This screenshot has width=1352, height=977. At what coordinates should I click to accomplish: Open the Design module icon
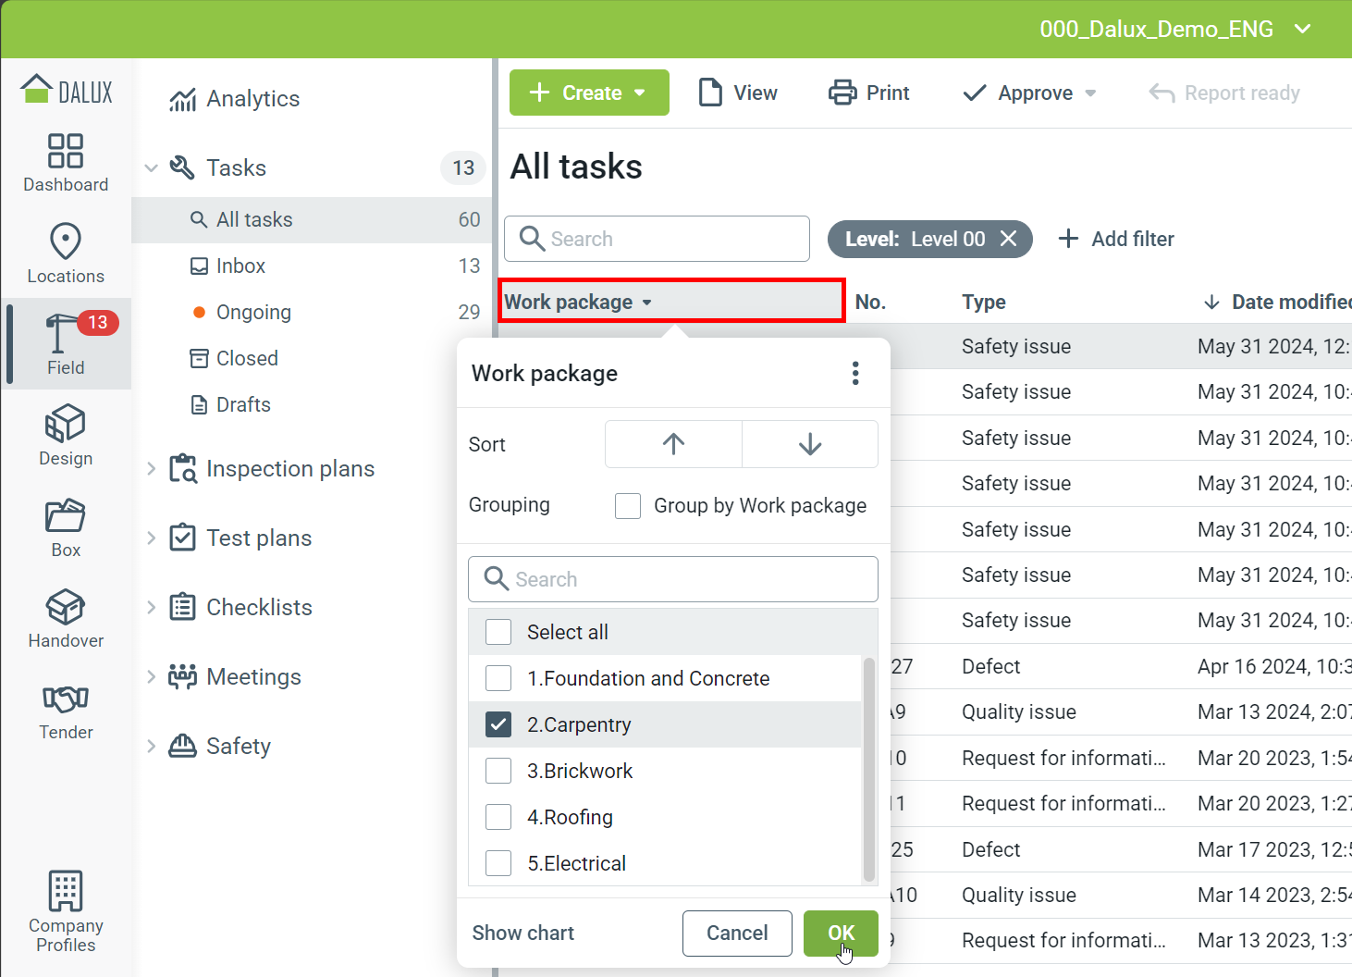coord(66,425)
